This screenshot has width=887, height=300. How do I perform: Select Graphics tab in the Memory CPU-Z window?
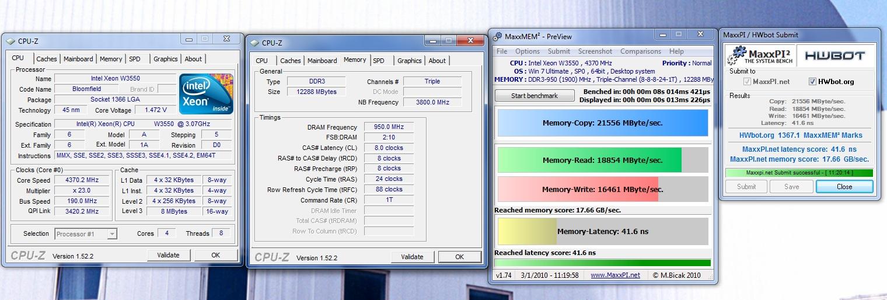(x=410, y=61)
